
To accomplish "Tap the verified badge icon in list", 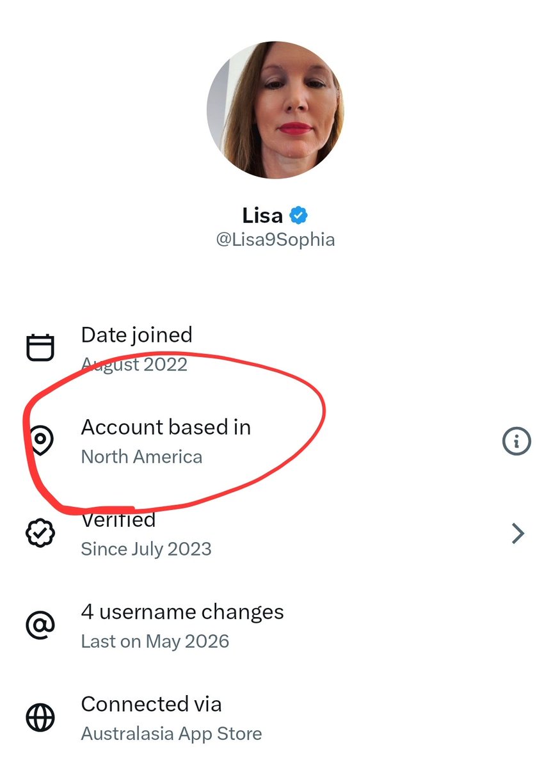I will 40,532.
